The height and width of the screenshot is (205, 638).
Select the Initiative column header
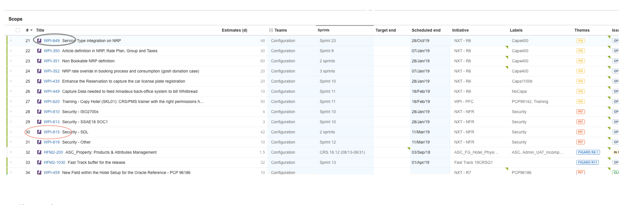click(460, 30)
